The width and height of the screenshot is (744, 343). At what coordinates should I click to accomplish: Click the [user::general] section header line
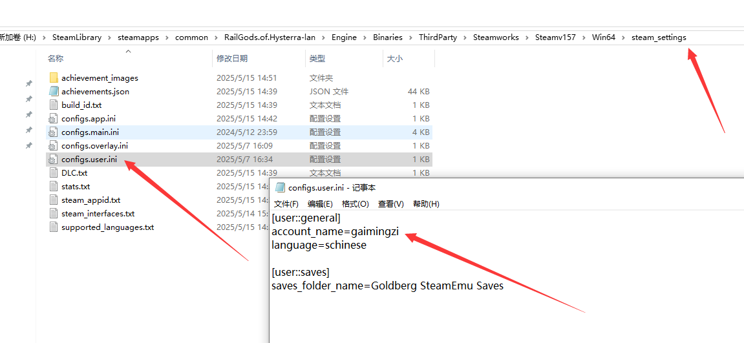(x=306, y=219)
